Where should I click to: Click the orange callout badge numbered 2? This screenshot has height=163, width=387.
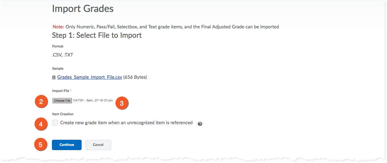coord(41,102)
